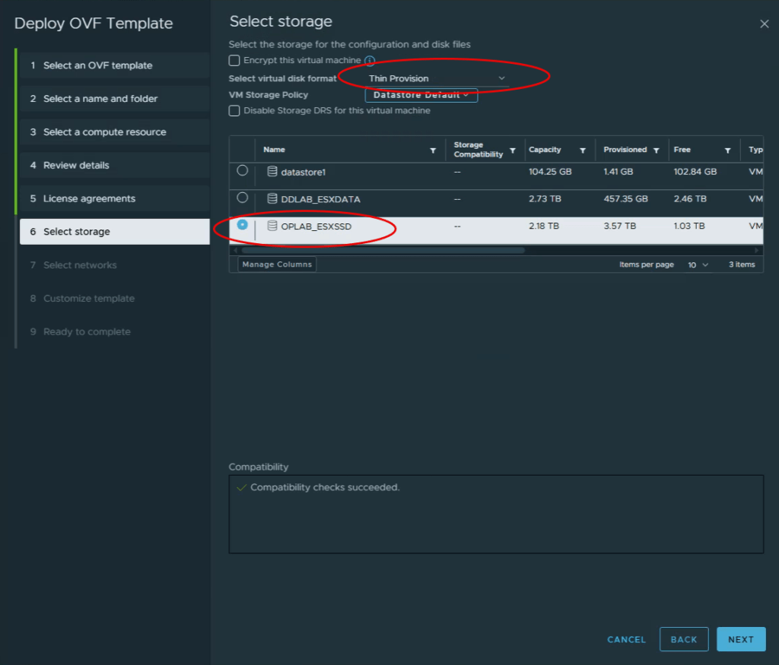This screenshot has width=779, height=665.
Task: Click the NEXT button
Action: tap(740, 639)
